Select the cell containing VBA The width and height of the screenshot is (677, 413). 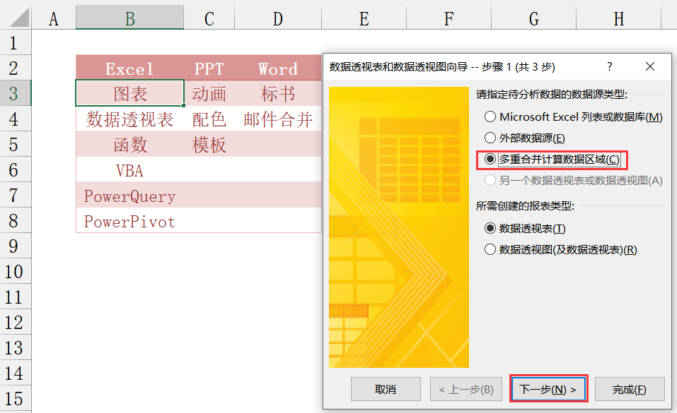(129, 169)
